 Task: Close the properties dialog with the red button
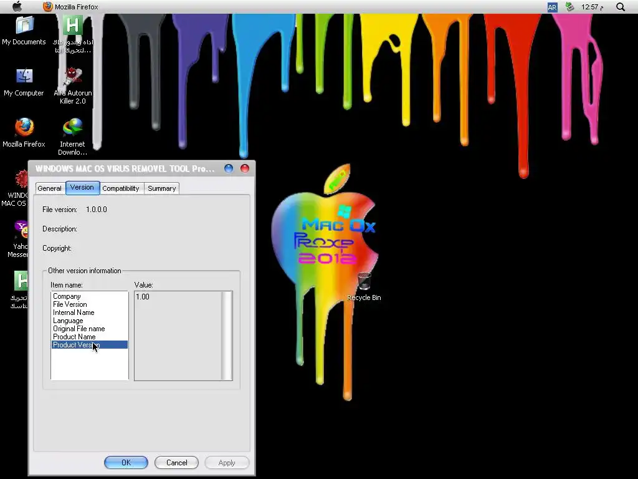coord(244,168)
